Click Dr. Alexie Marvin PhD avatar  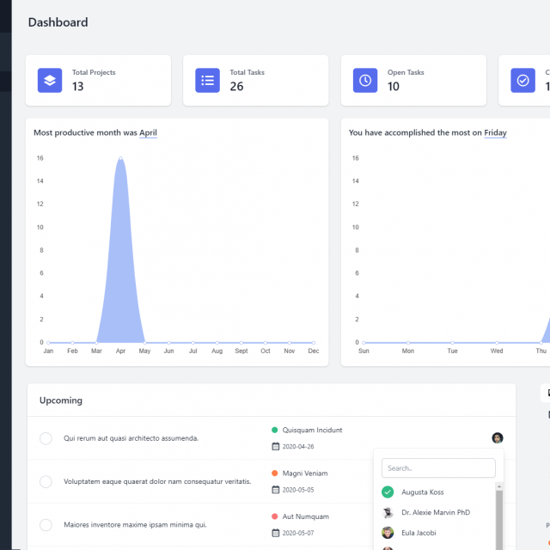click(x=388, y=512)
